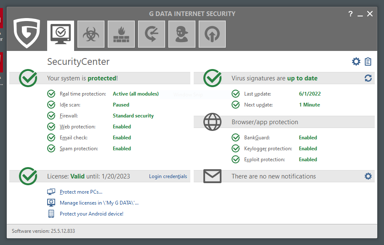
Task: Open the Firewall brick wall tab
Action: (121, 34)
